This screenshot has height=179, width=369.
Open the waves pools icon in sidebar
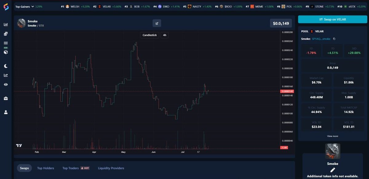pos(6,43)
